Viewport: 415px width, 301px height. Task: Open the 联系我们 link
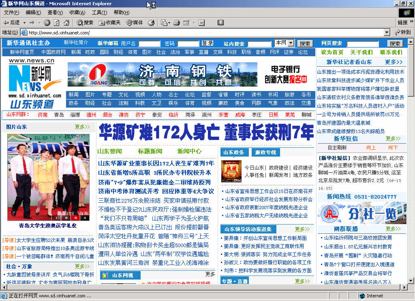[391, 52]
